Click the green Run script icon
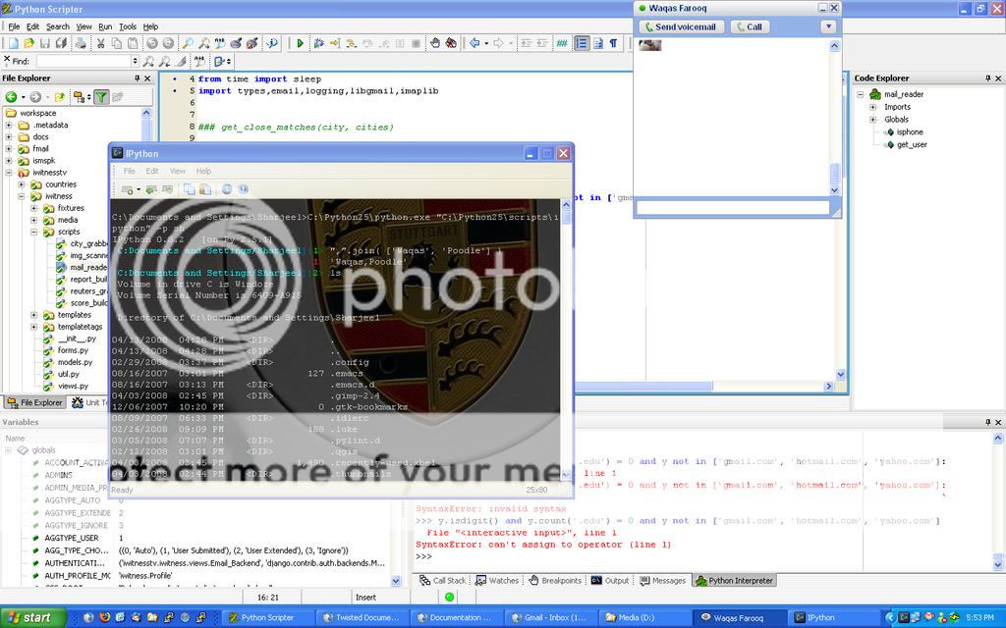This screenshot has width=1006, height=628. point(299,43)
